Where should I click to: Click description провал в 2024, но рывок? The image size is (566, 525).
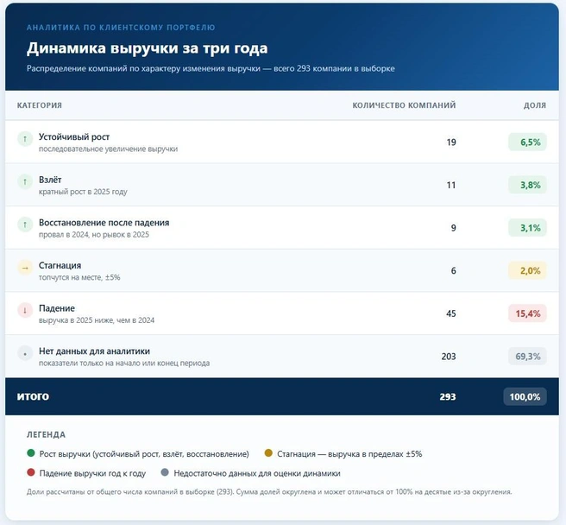point(94,235)
